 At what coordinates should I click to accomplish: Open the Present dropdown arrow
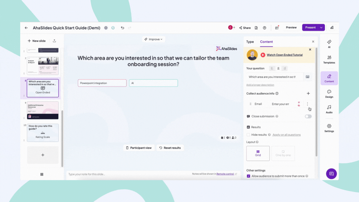pyautogui.click(x=321, y=27)
